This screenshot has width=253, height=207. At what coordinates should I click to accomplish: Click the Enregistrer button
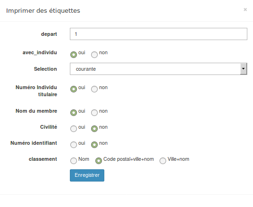click(87, 175)
